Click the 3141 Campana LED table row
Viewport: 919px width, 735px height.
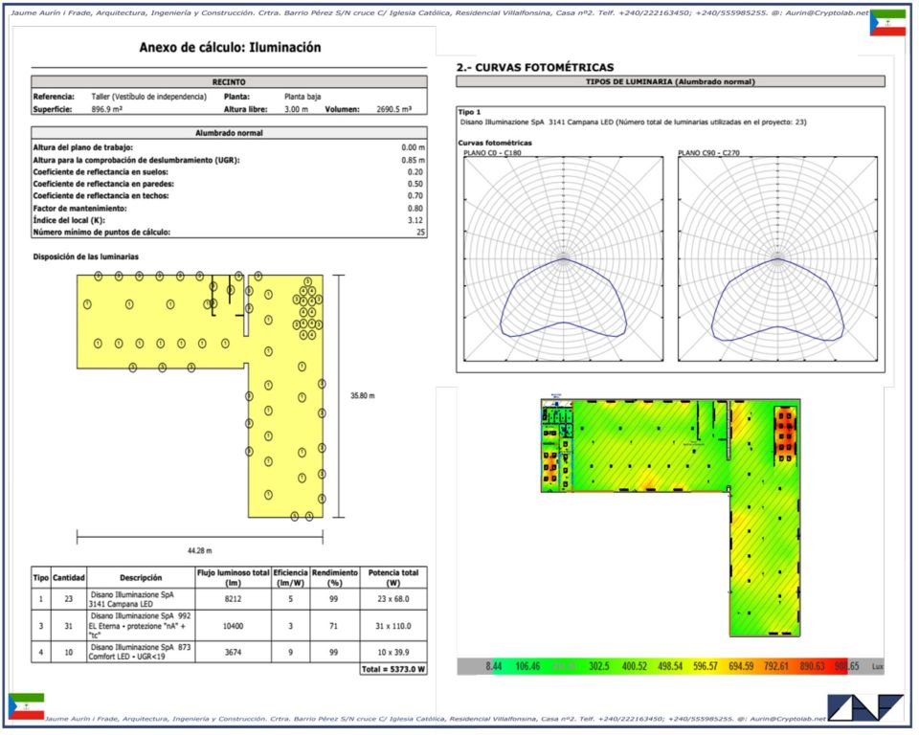229,599
